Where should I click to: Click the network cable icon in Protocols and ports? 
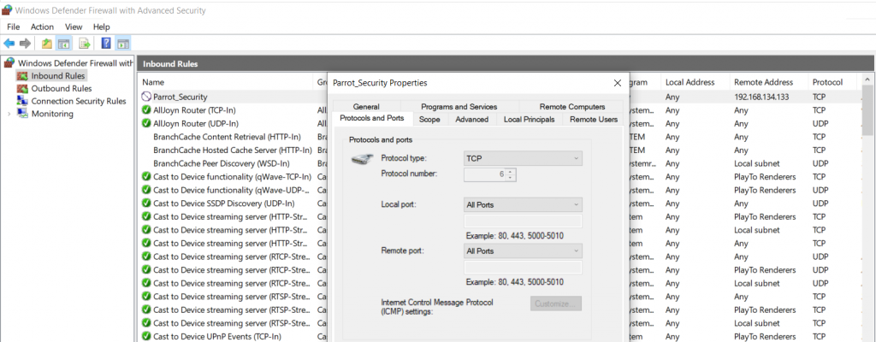(x=362, y=161)
